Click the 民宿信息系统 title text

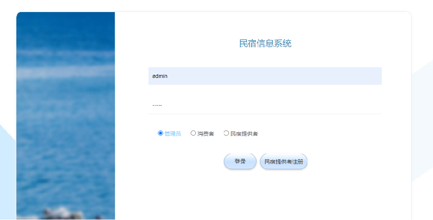point(265,43)
